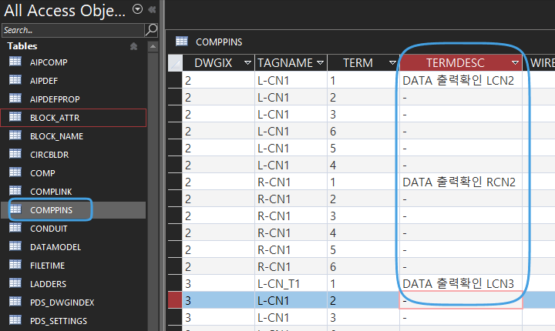
Task: Click the FILETIME table icon
Action: pyautogui.click(x=15, y=265)
